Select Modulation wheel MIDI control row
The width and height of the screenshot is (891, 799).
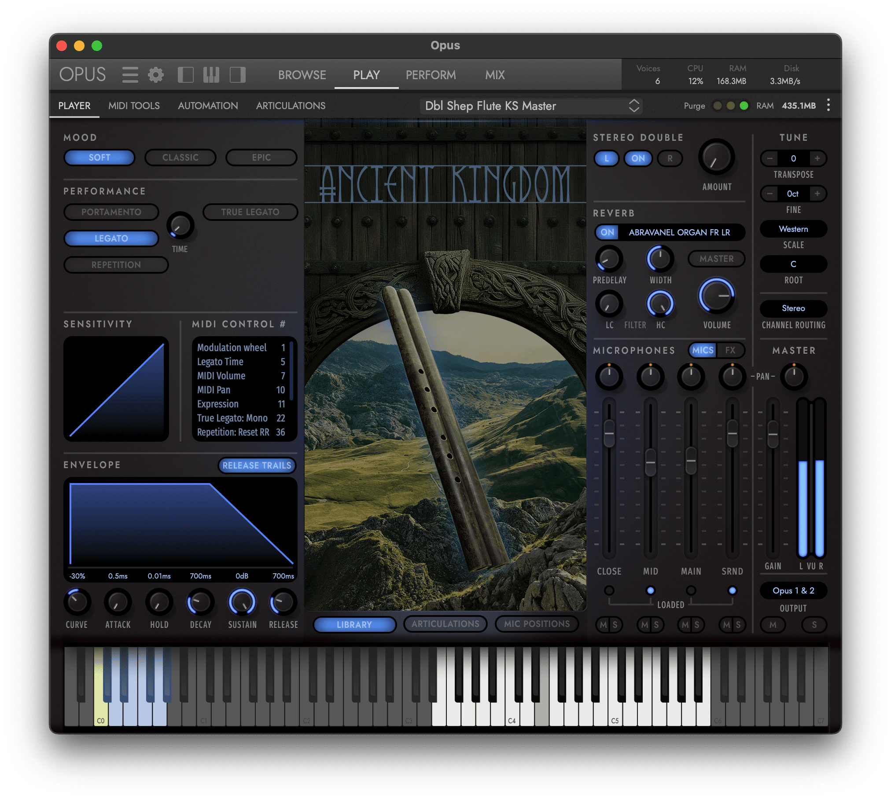coord(241,348)
